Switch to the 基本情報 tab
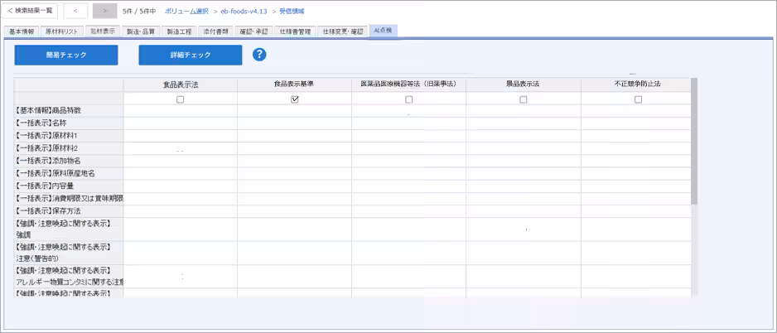The image size is (777, 333). 22,31
